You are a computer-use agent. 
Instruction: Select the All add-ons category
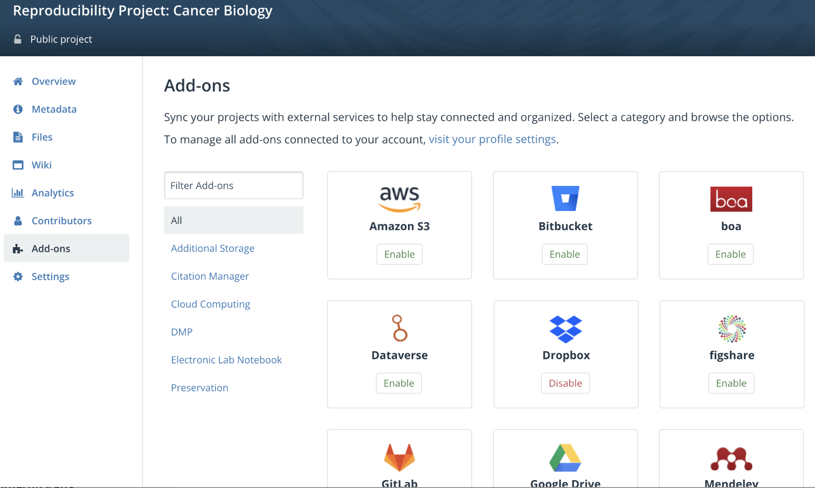(x=234, y=220)
